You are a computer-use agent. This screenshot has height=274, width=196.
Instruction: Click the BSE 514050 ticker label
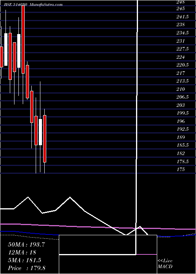tap(15, 5)
